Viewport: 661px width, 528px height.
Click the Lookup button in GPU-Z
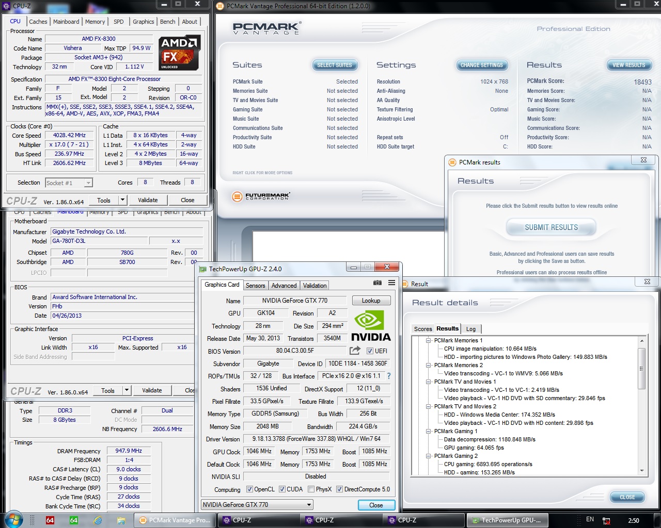point(371,301)
